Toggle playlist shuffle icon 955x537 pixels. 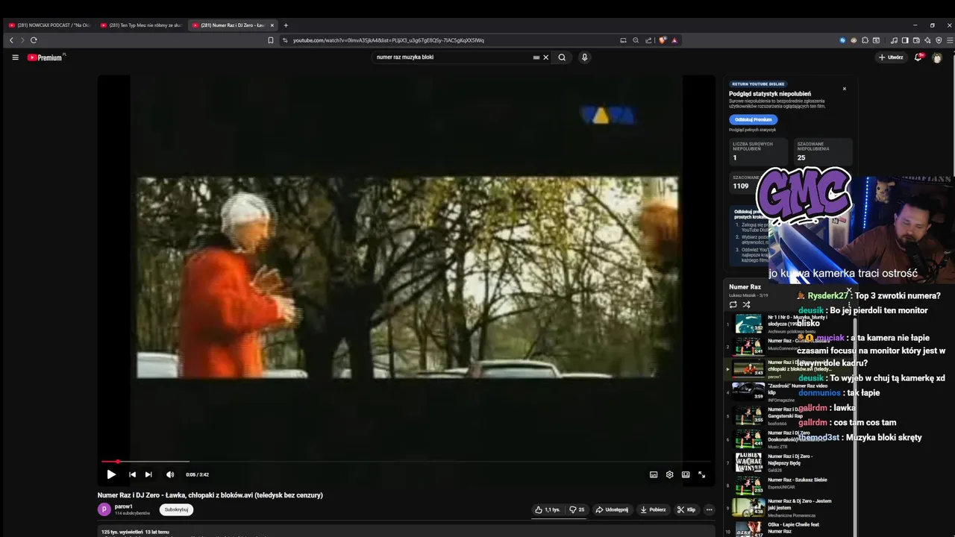746,304
